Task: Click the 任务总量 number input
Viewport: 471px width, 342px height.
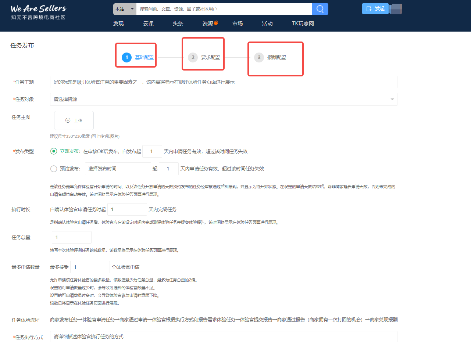Action: pos(72,237)
